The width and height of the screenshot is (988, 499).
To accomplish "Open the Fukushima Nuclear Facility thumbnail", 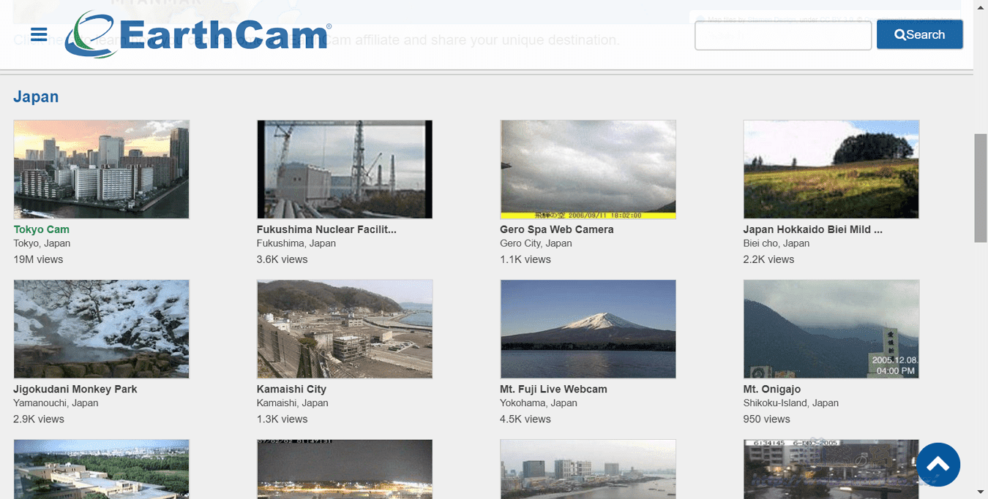I will 345,169.
